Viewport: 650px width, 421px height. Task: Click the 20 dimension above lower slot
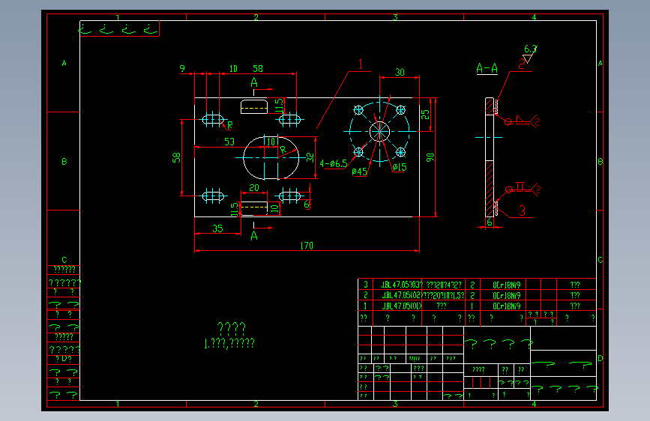pyautogui.click(x=254, y=188)
